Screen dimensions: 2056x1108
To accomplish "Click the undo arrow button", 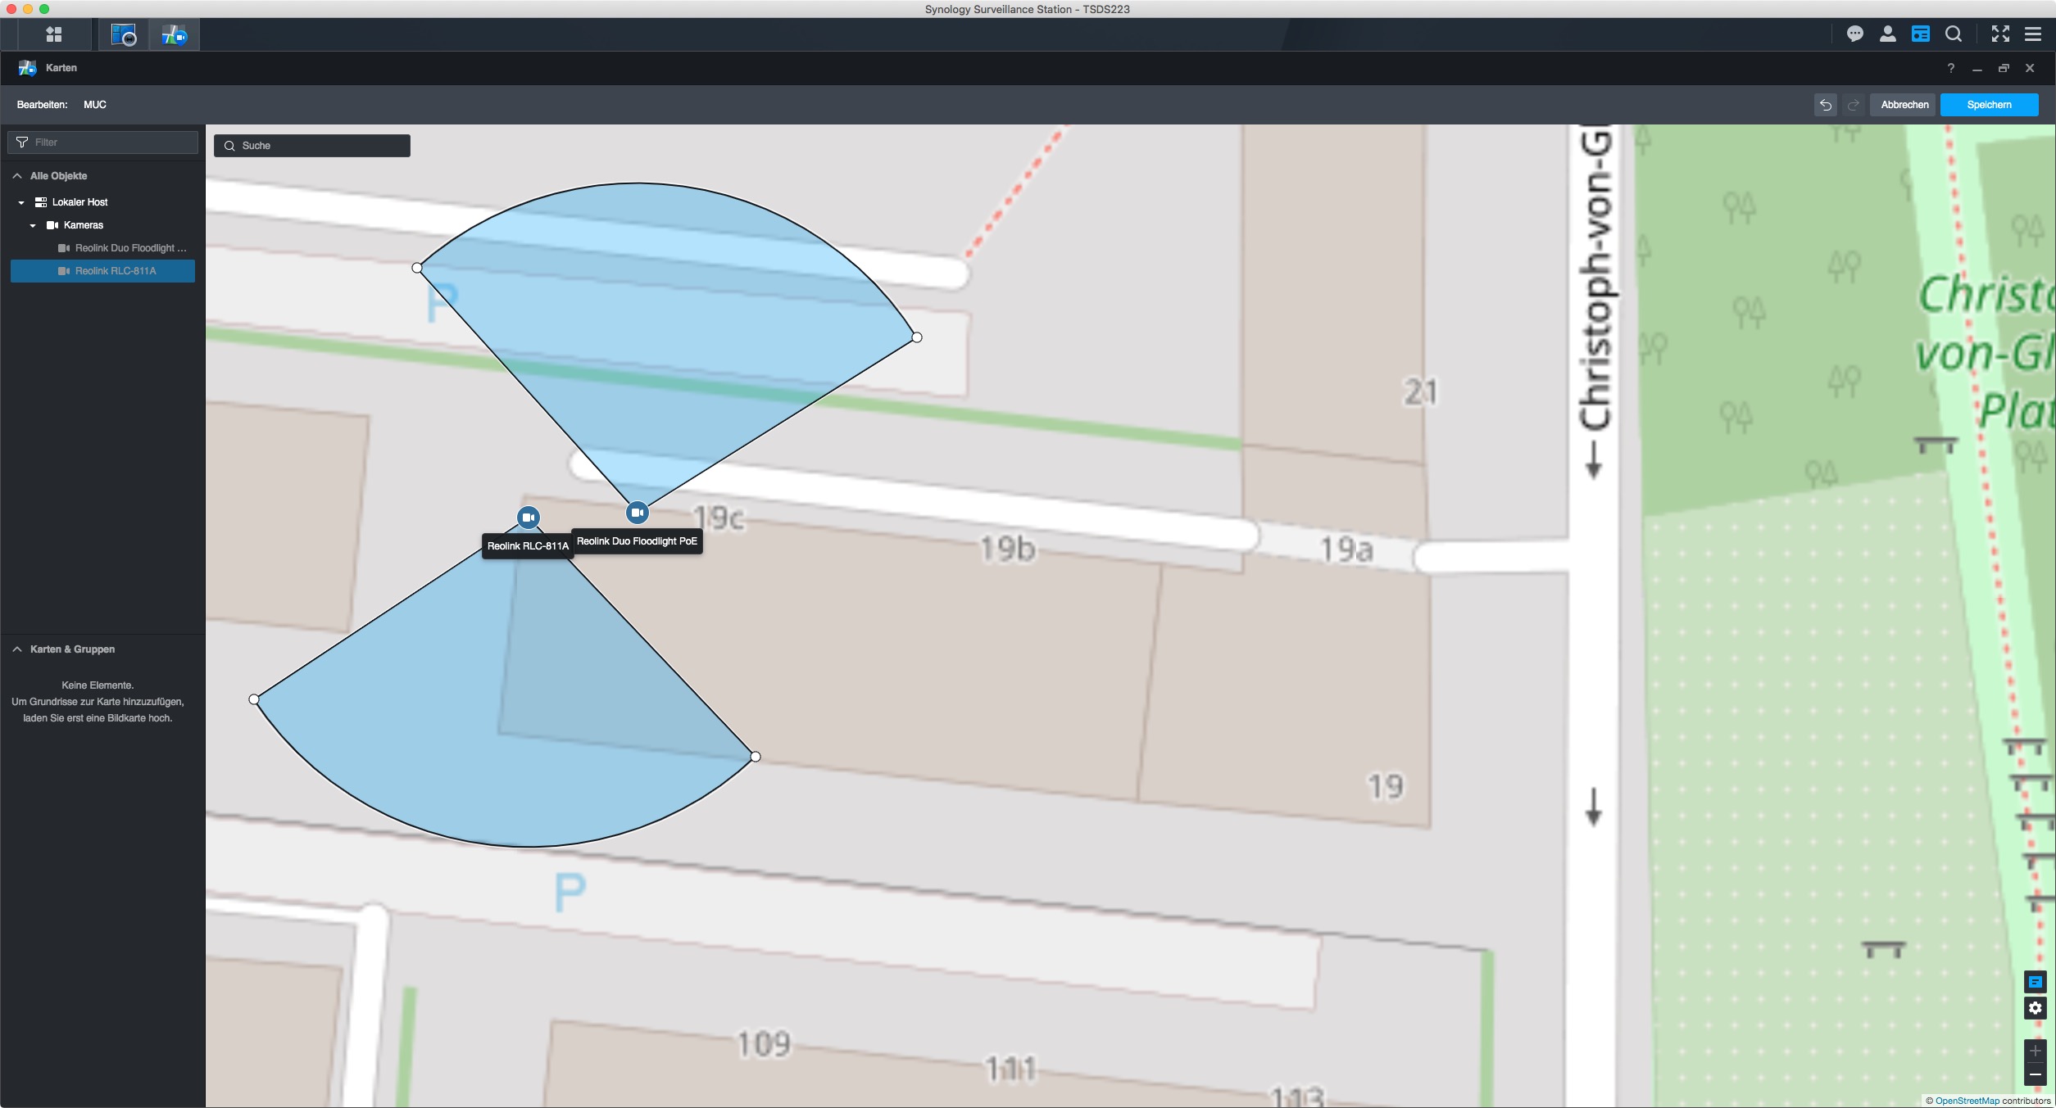I will click(1826, 105).
